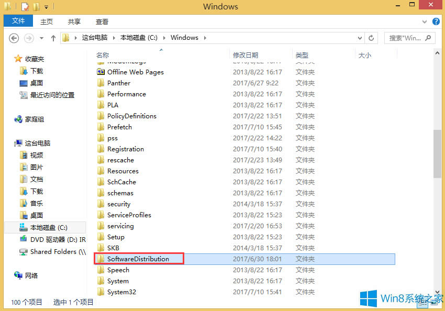This screenshot has height=311, width=445.
Task: Click the back navigation arrow
Action: click(14, 38)
